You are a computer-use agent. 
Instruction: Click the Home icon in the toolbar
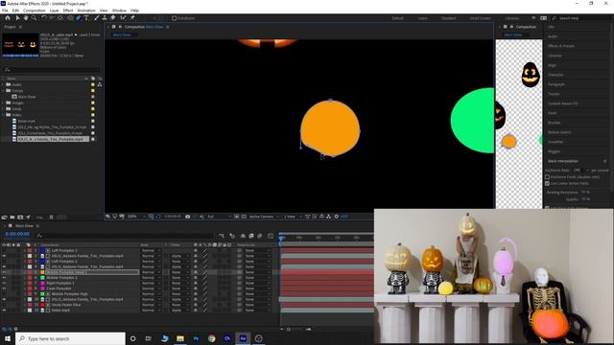(x=8, y=18)
